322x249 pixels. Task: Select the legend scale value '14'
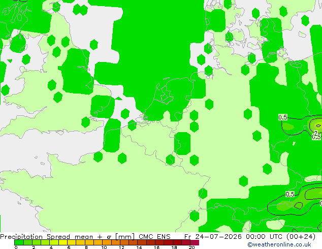tap(139, 247)
